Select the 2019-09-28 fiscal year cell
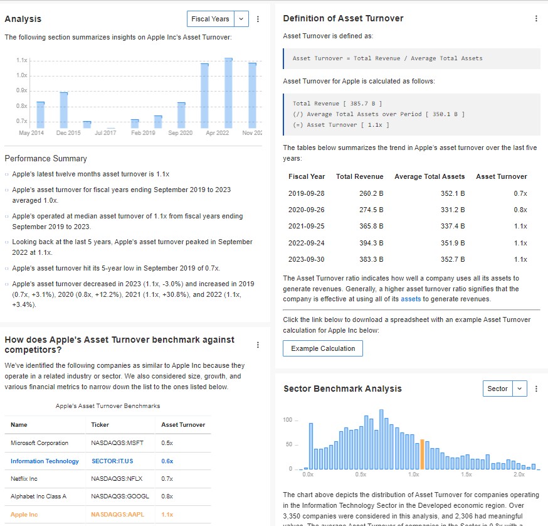This screenshot has height=526, width=548. 306,193
